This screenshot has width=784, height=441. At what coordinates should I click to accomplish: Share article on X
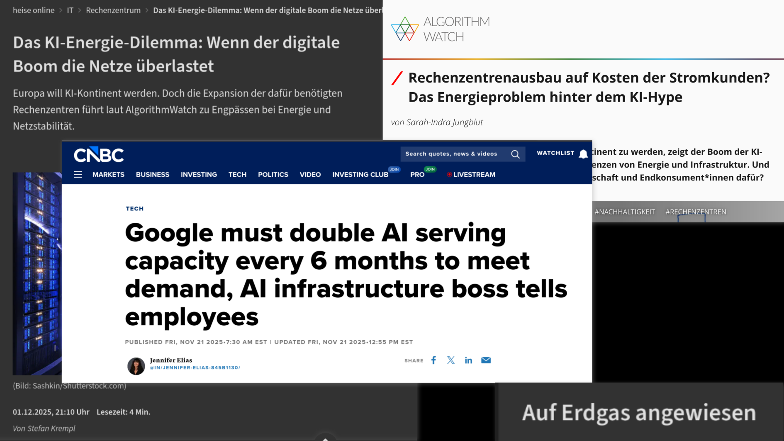tap(451, 360)
